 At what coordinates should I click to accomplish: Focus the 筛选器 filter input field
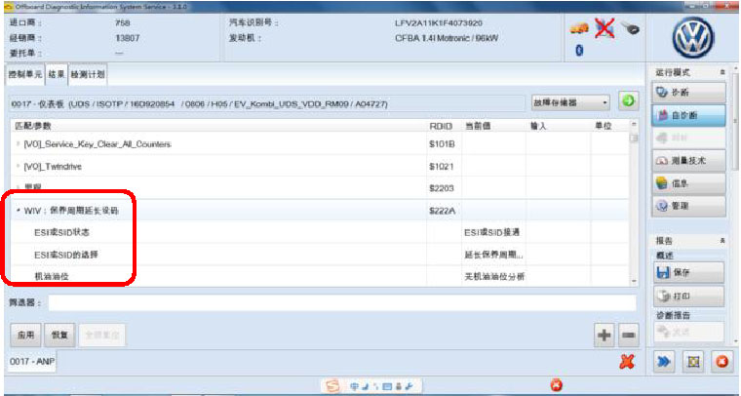click(x=342, y=303)
